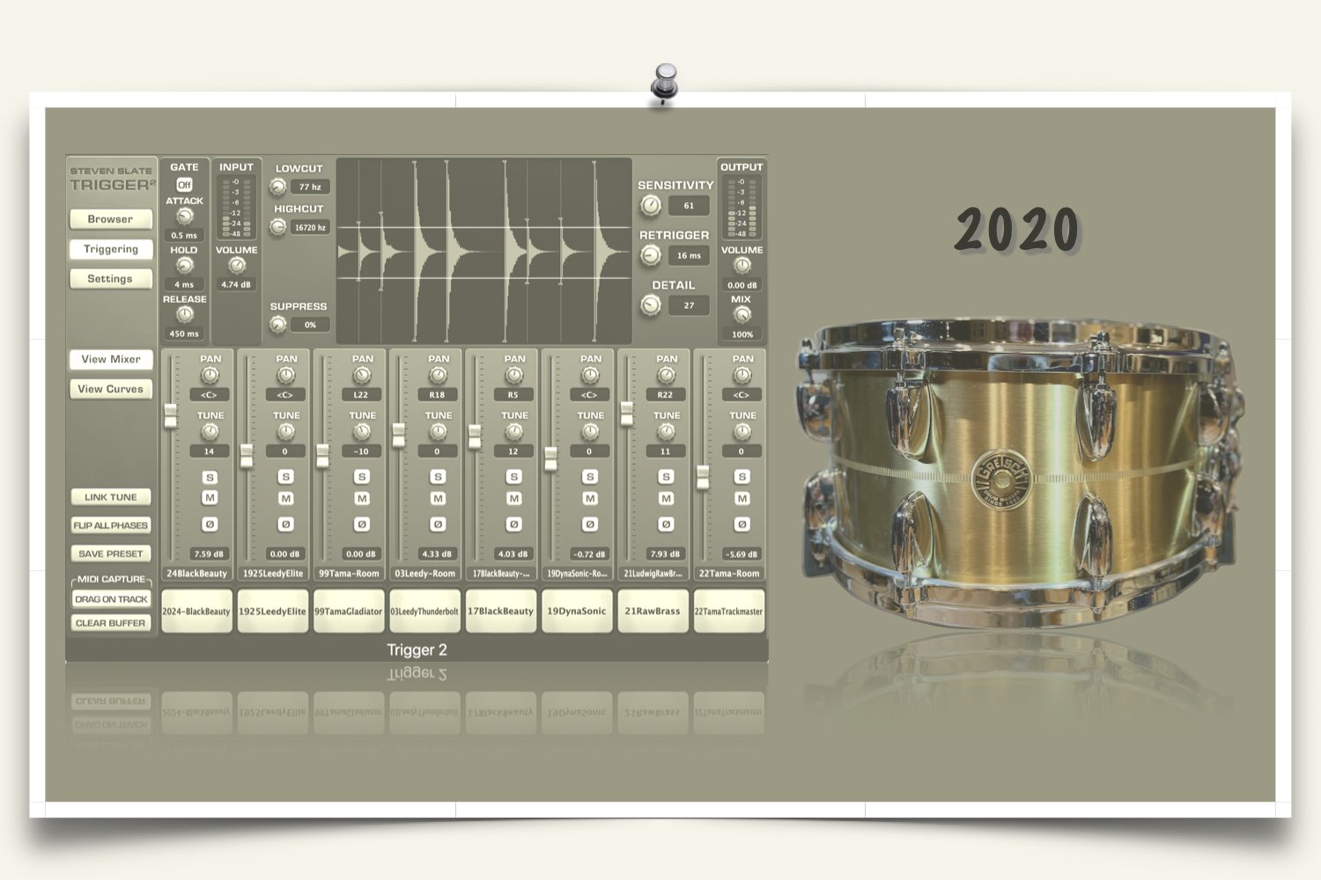Flip phase on the 24BlackBeauty channel
1321x880 pixels.
point(210,524)
